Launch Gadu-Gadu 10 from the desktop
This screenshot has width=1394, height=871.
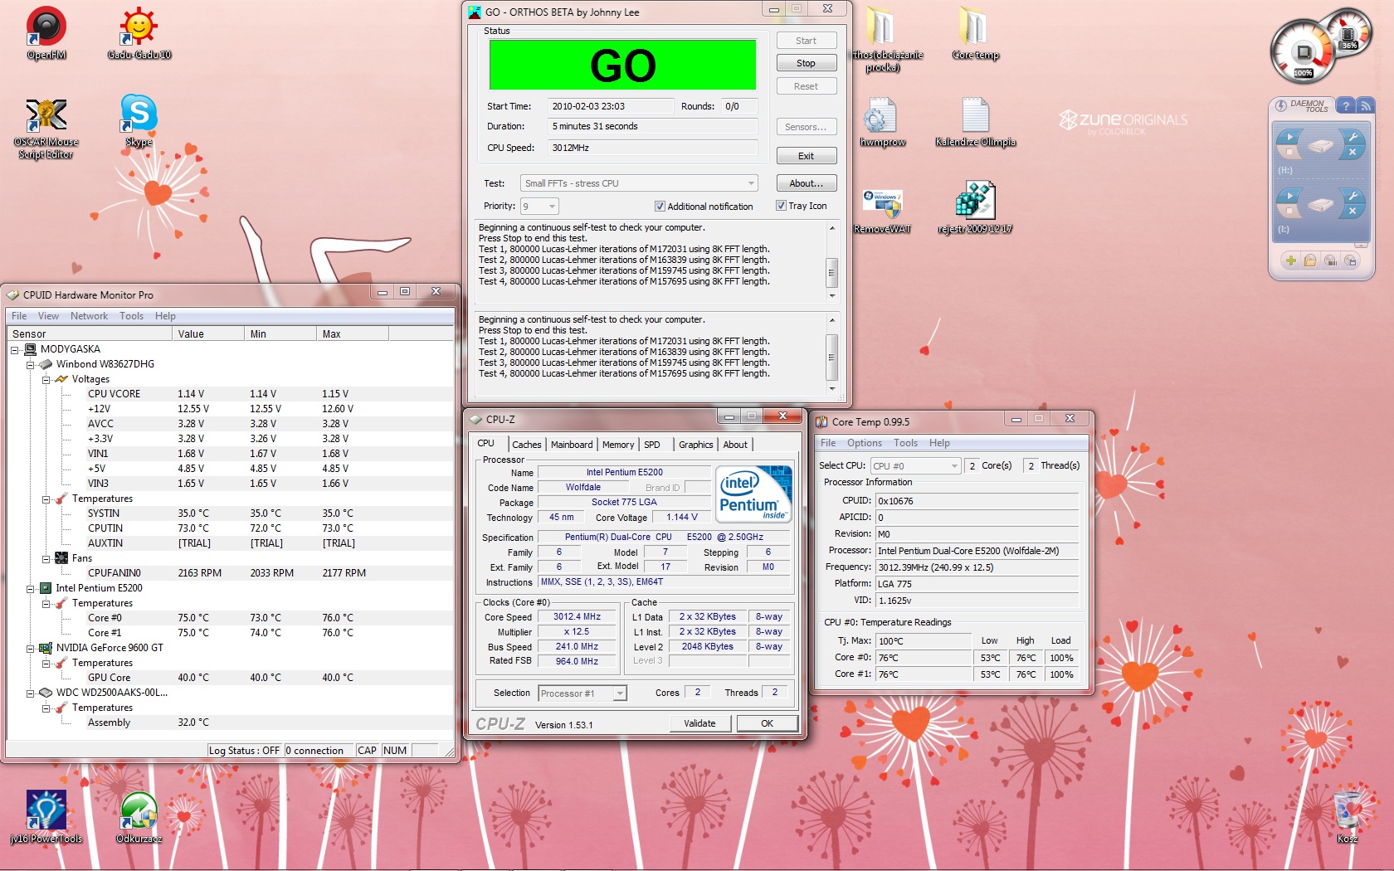(139, 33)
